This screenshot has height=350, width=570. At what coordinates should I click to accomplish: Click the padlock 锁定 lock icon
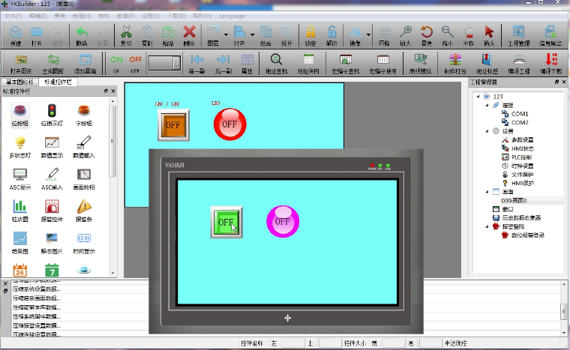coord(310,34)
